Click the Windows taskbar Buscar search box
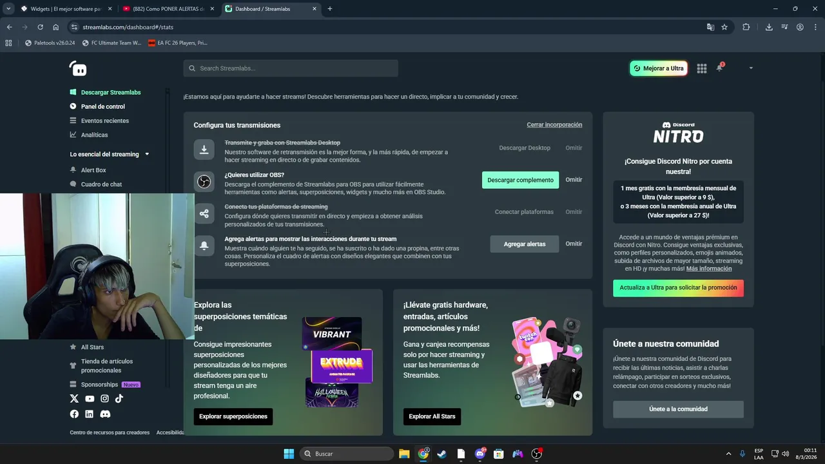Screen dimensions: 825x464 (347, 454)
